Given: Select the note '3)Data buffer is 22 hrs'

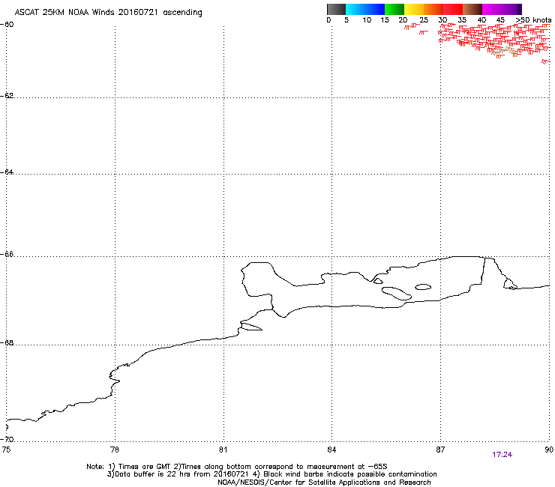Looking at the screenshot, I should point(148,474).
